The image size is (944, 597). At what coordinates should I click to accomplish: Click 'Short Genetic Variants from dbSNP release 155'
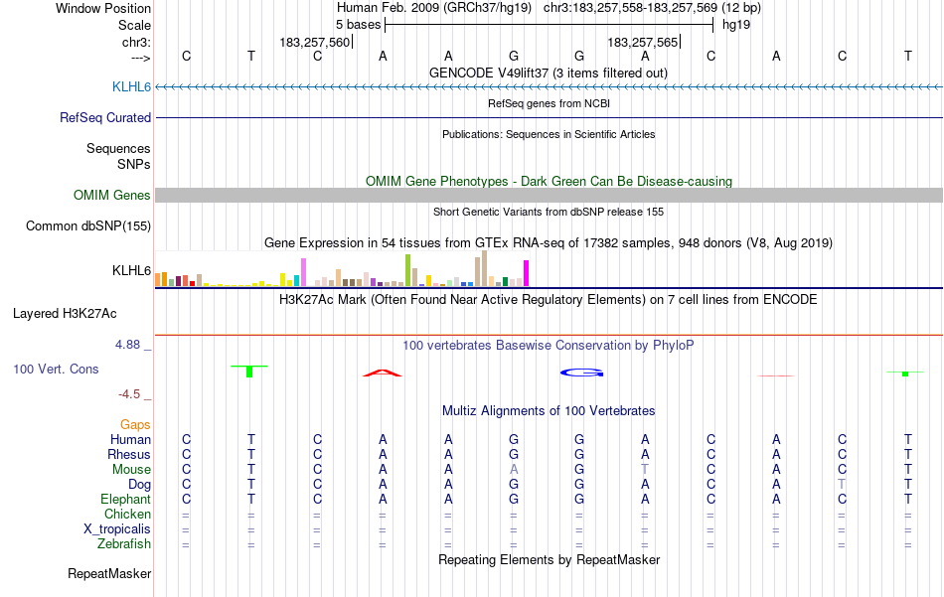[549, 212]
